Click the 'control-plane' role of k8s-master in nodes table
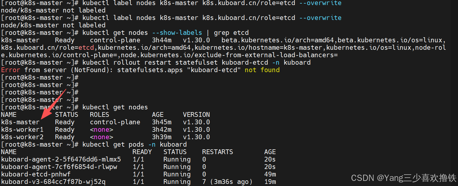Image resolution: width=458 pixels, height=186 pixels. point(115,122)
